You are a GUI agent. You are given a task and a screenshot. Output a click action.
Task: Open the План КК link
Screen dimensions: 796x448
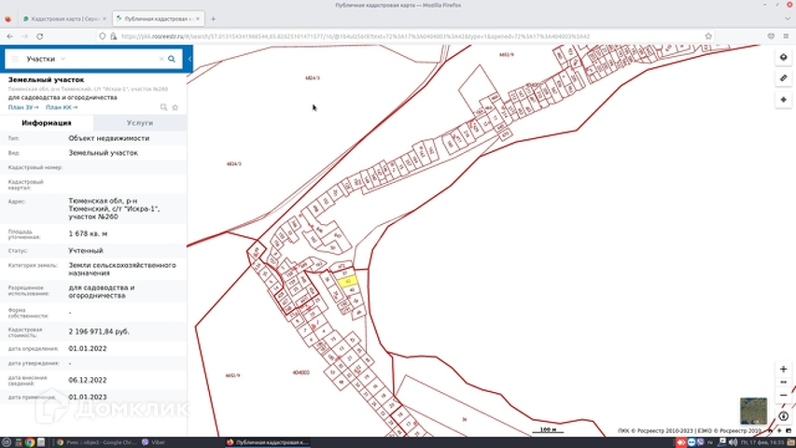click(x=62, y=107)
